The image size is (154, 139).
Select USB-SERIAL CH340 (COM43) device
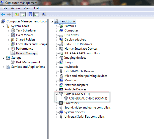click(x=88, y=98)
